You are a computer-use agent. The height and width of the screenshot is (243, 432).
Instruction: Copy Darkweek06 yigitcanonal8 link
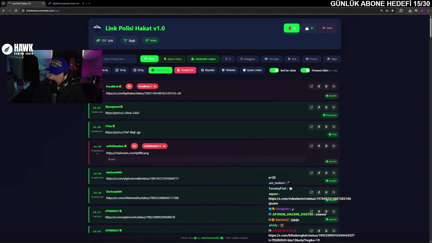point(319,173)
